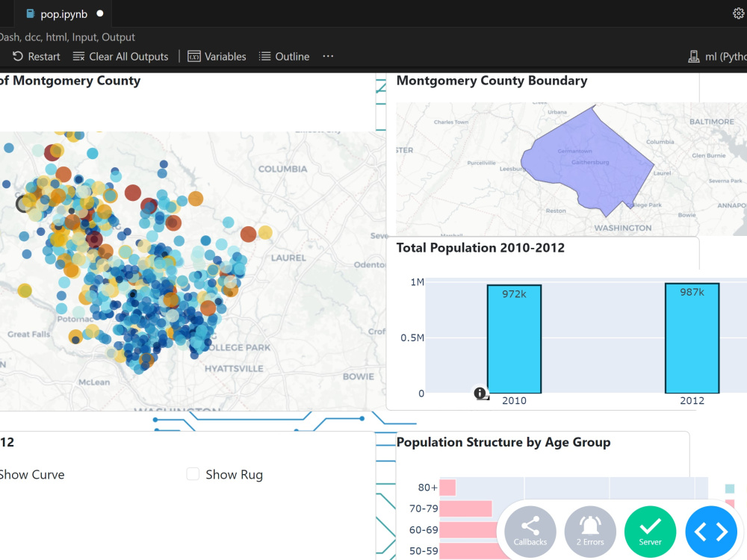Click the 0.5M y-axis tick label

[x=412, y=338]
